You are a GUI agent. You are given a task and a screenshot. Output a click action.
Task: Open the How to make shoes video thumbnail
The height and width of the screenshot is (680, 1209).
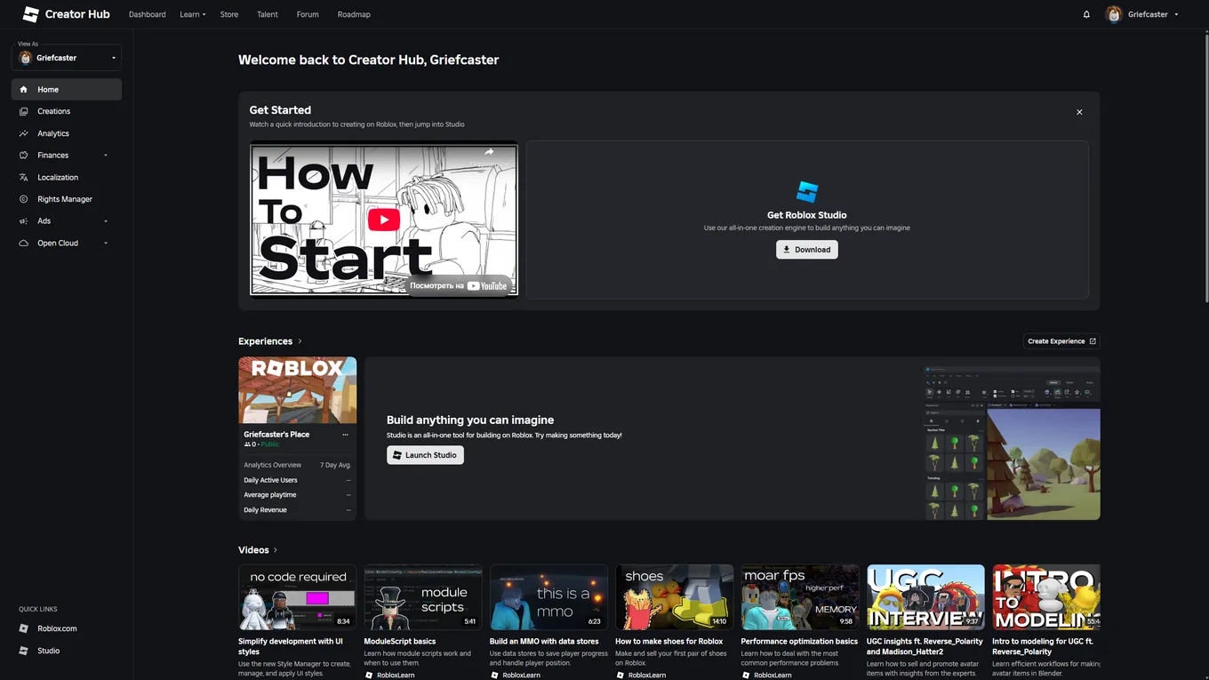[x=675, y=597]
